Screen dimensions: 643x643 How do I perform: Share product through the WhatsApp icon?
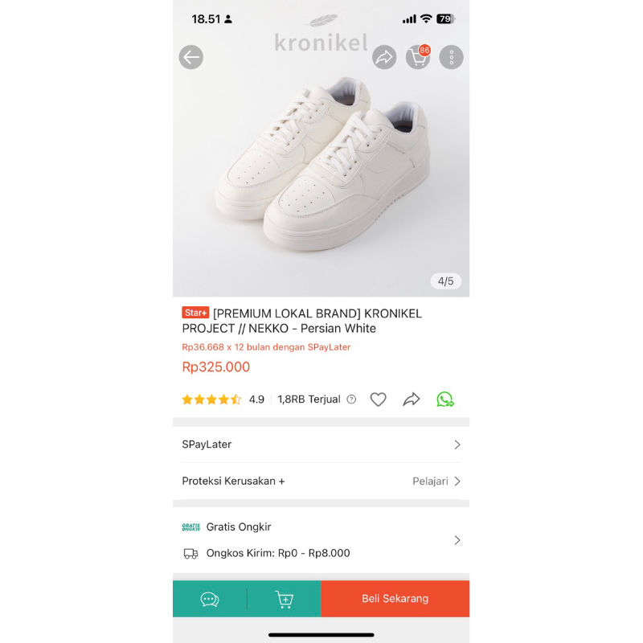tap(445, 399)
